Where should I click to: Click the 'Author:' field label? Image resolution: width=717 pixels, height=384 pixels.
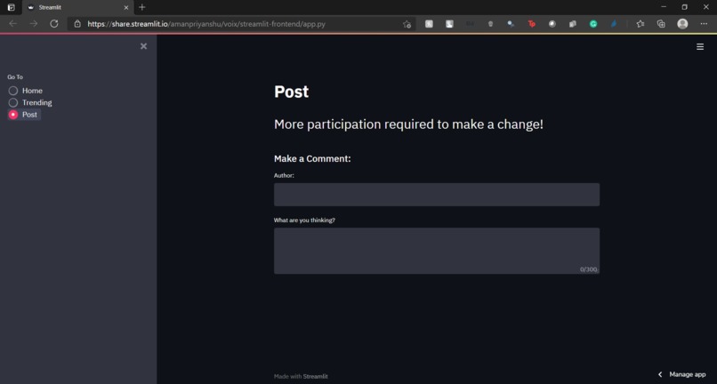pyautogui.click(x=284, y=175)
